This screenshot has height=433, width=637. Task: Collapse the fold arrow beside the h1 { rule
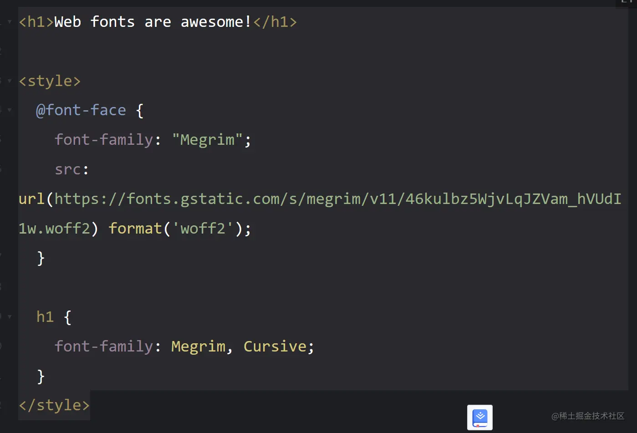(10, 316)
